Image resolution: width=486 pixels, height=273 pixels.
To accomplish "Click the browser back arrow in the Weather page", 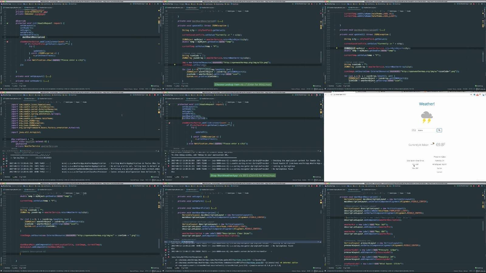I will tap(326, 94).
